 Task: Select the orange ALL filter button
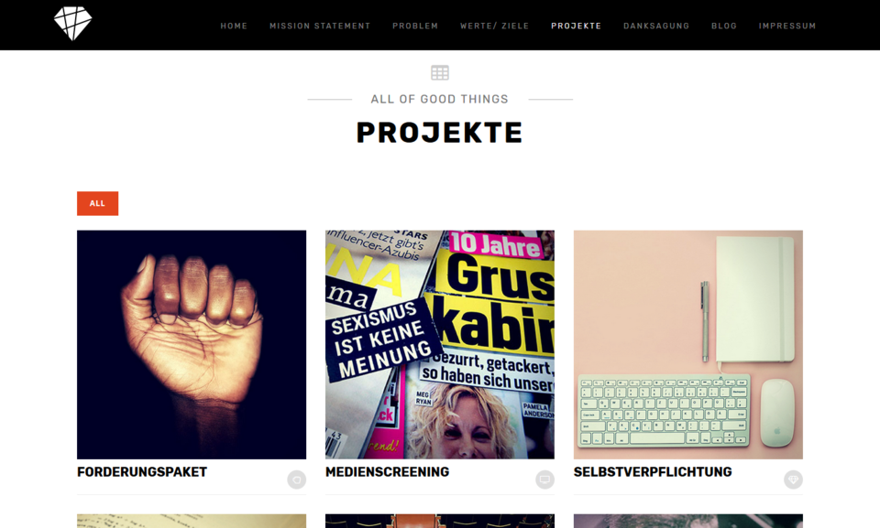98,203
